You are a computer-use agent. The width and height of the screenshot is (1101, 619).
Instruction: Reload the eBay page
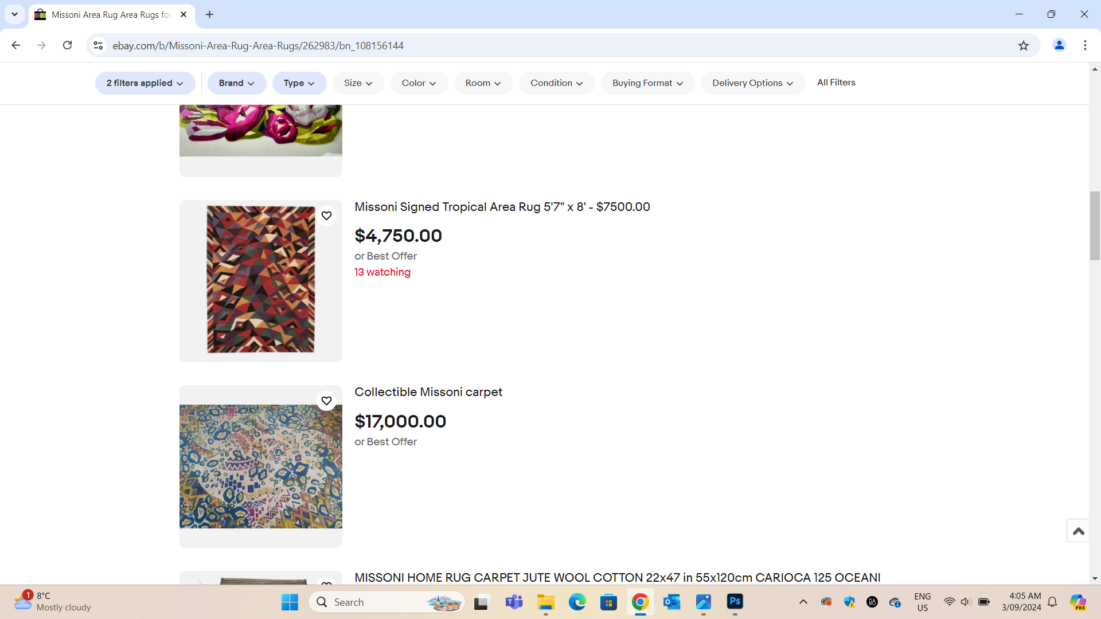pyautogui.click(x=67, y=45)
